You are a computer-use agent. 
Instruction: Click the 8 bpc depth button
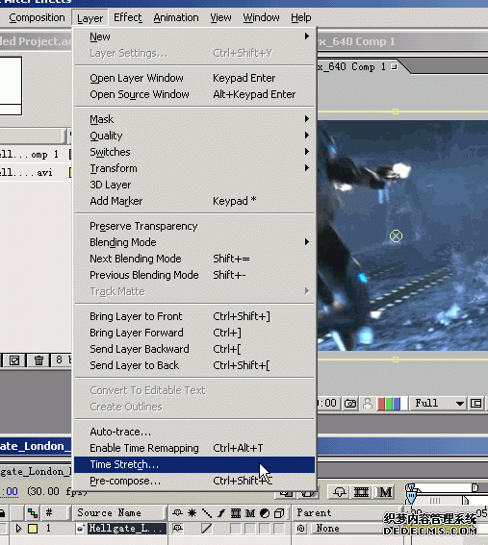(62, 360)
